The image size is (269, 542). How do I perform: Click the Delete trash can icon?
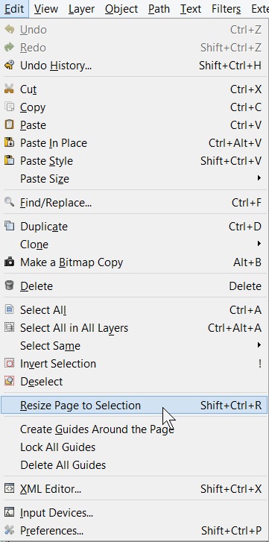[x=9, y=286]
